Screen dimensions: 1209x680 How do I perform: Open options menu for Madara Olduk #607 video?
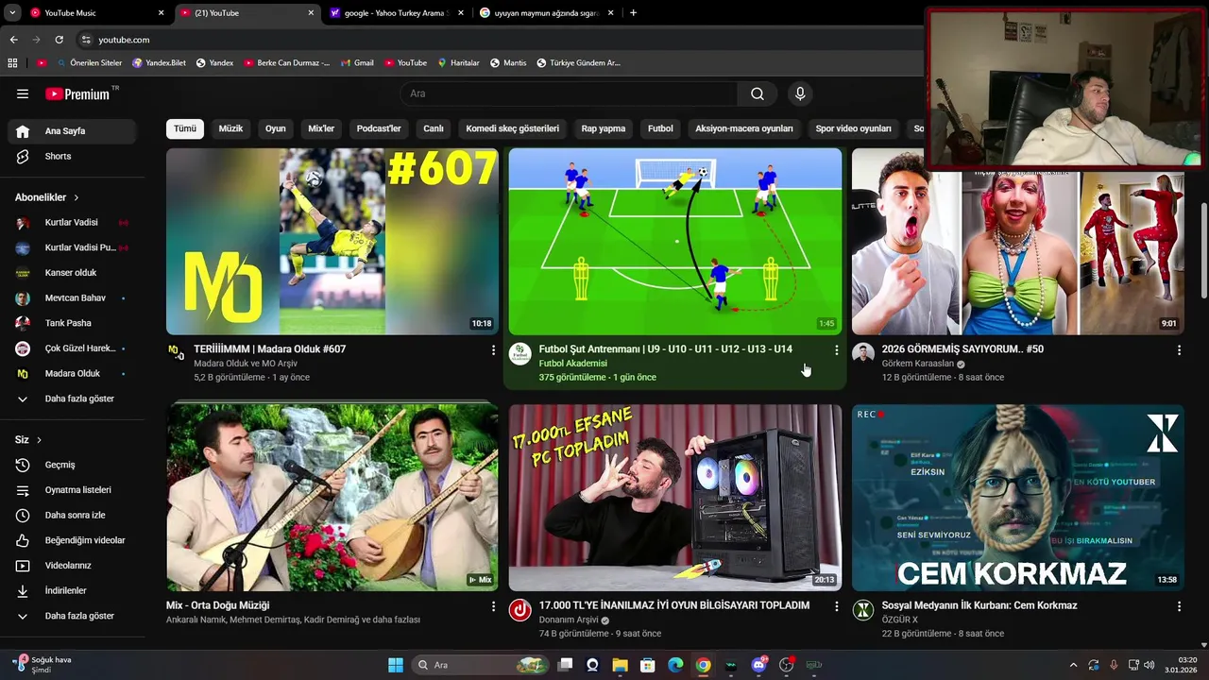tap(493, 350)
